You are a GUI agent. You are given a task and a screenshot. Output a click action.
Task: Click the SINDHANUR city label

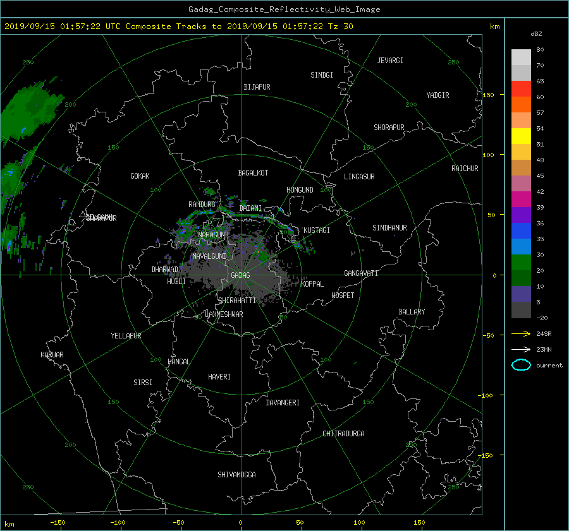(389, 228)
